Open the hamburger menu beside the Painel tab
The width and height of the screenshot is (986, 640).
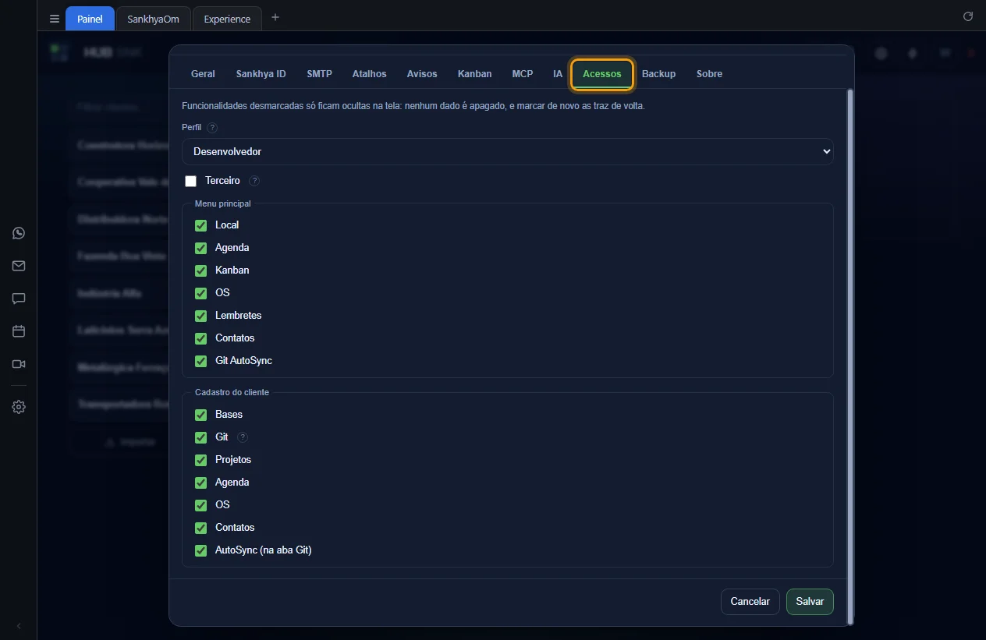(55, 19)
